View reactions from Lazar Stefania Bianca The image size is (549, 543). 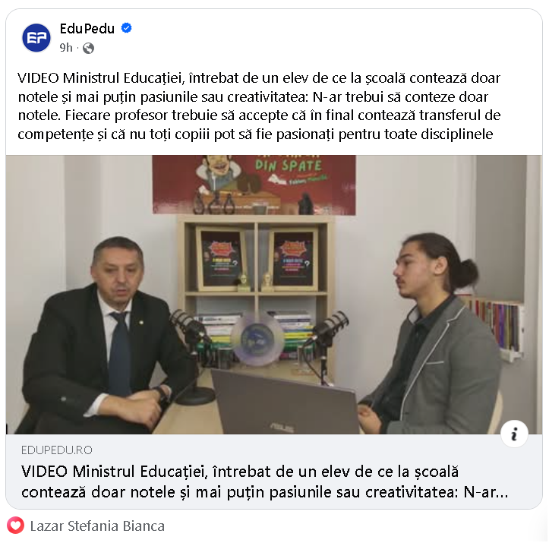(x=97, y=526)
